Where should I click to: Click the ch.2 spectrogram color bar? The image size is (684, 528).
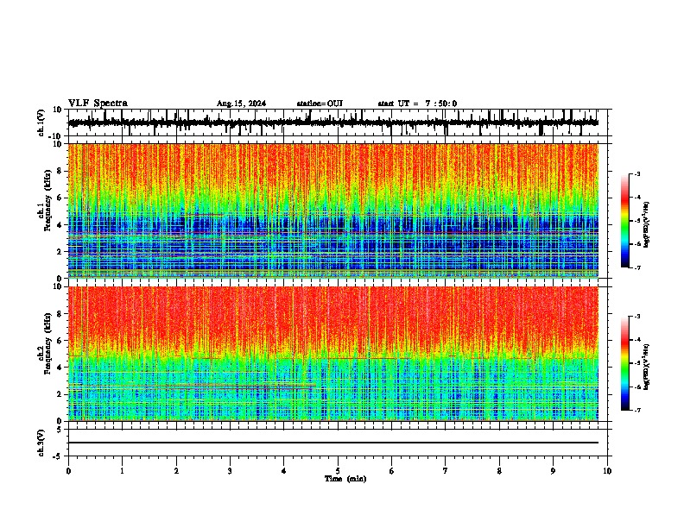(625, 363)
